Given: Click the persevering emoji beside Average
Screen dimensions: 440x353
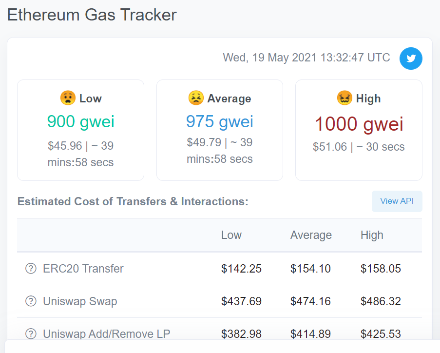Looking at the screenshot, I should click(196, 98).
